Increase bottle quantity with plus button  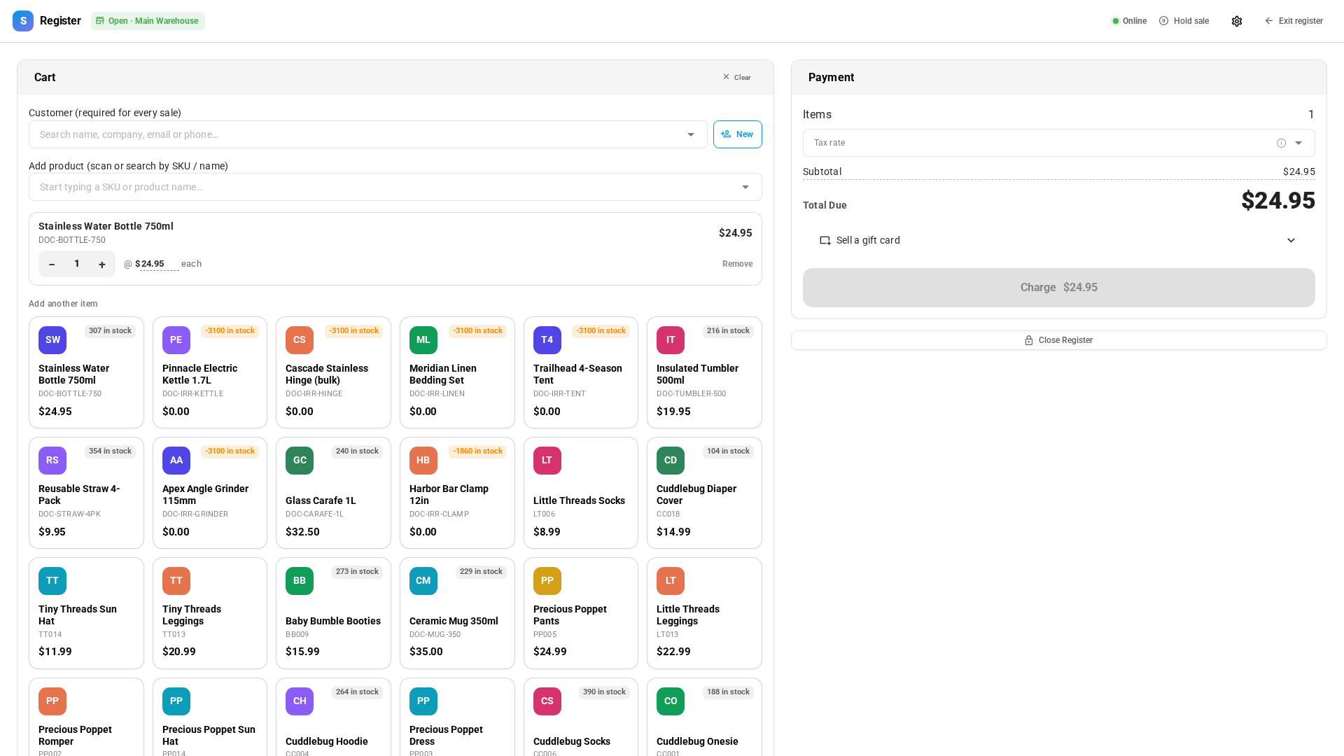point(102,264)
